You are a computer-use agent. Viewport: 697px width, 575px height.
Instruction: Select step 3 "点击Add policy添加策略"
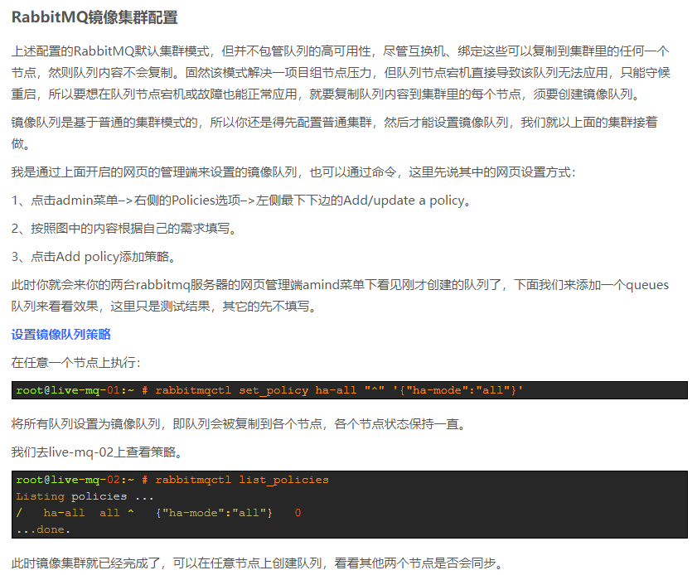pyautogui.click(x=94, y=257)
